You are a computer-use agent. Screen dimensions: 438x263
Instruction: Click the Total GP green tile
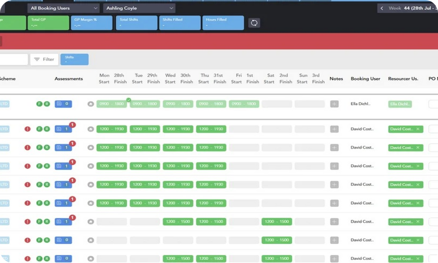coord(48,23)
